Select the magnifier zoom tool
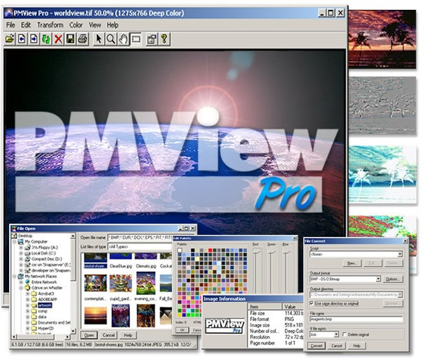This screenshot has width=441, height=360. coord(110,39)
